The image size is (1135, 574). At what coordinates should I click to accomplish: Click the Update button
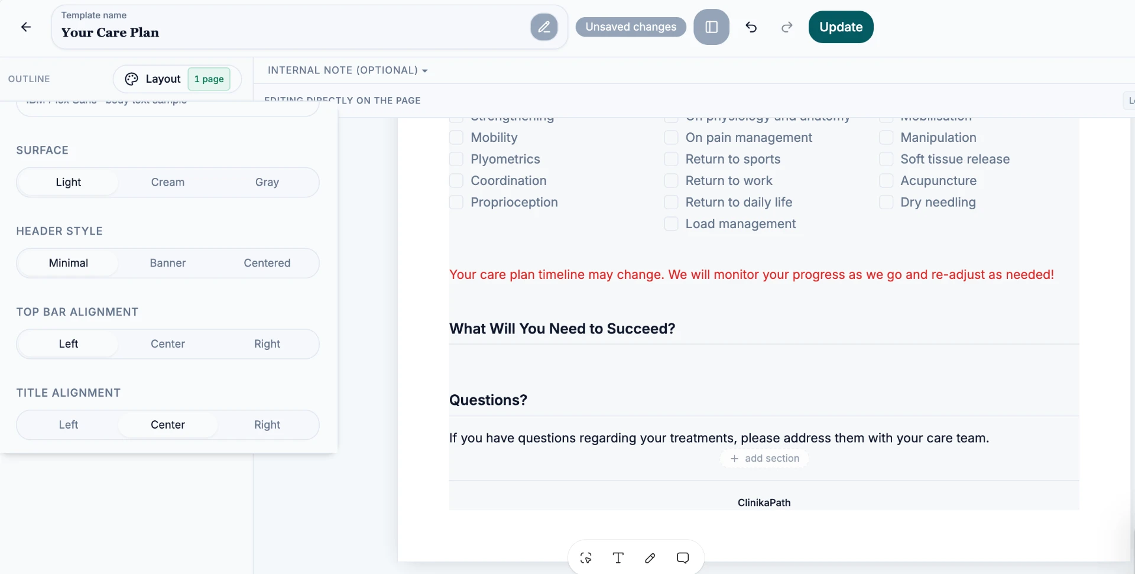coord(841,27)
